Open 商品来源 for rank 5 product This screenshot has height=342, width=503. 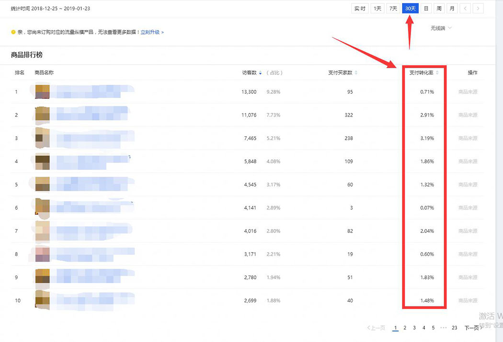(x=468, y=185)
